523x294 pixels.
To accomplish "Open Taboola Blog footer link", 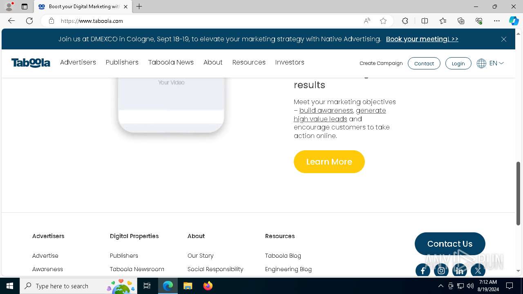I will (283, 256).
